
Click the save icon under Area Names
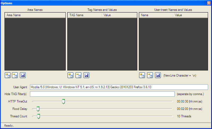pyautogui.click(x=23, y=75)
